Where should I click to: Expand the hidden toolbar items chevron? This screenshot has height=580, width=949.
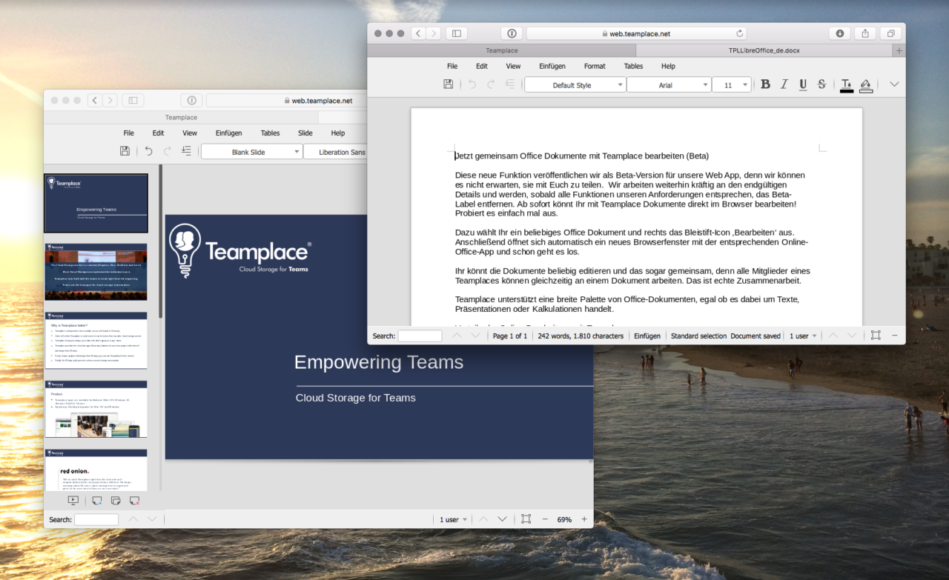pyautogui.click(x=894, y=84)
